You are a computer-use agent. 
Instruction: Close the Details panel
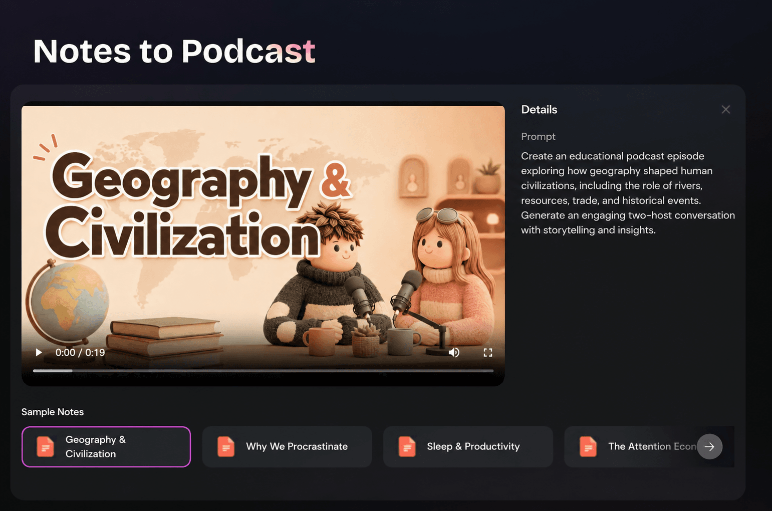point(725,109)
